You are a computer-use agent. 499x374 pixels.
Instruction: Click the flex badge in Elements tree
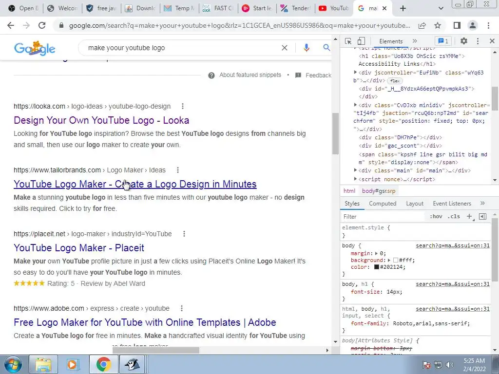[x=395, y=81]
